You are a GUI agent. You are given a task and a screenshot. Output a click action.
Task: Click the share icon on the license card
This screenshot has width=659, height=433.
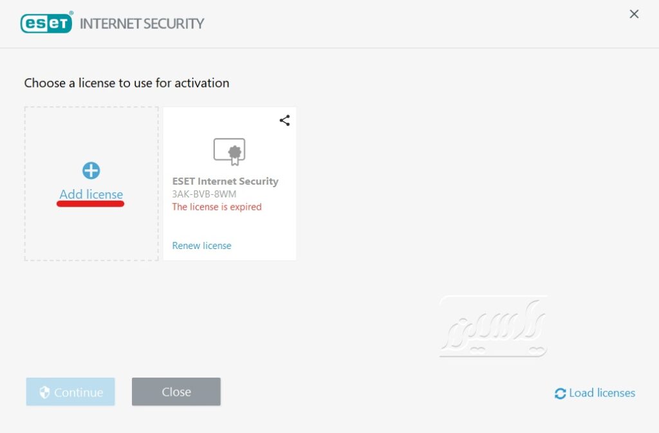284,120
